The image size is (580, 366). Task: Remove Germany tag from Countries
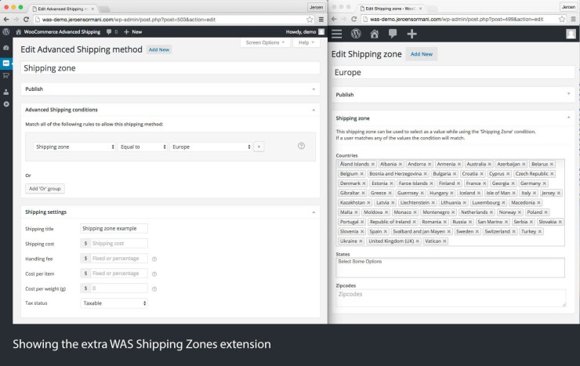[x=545, y=183]
